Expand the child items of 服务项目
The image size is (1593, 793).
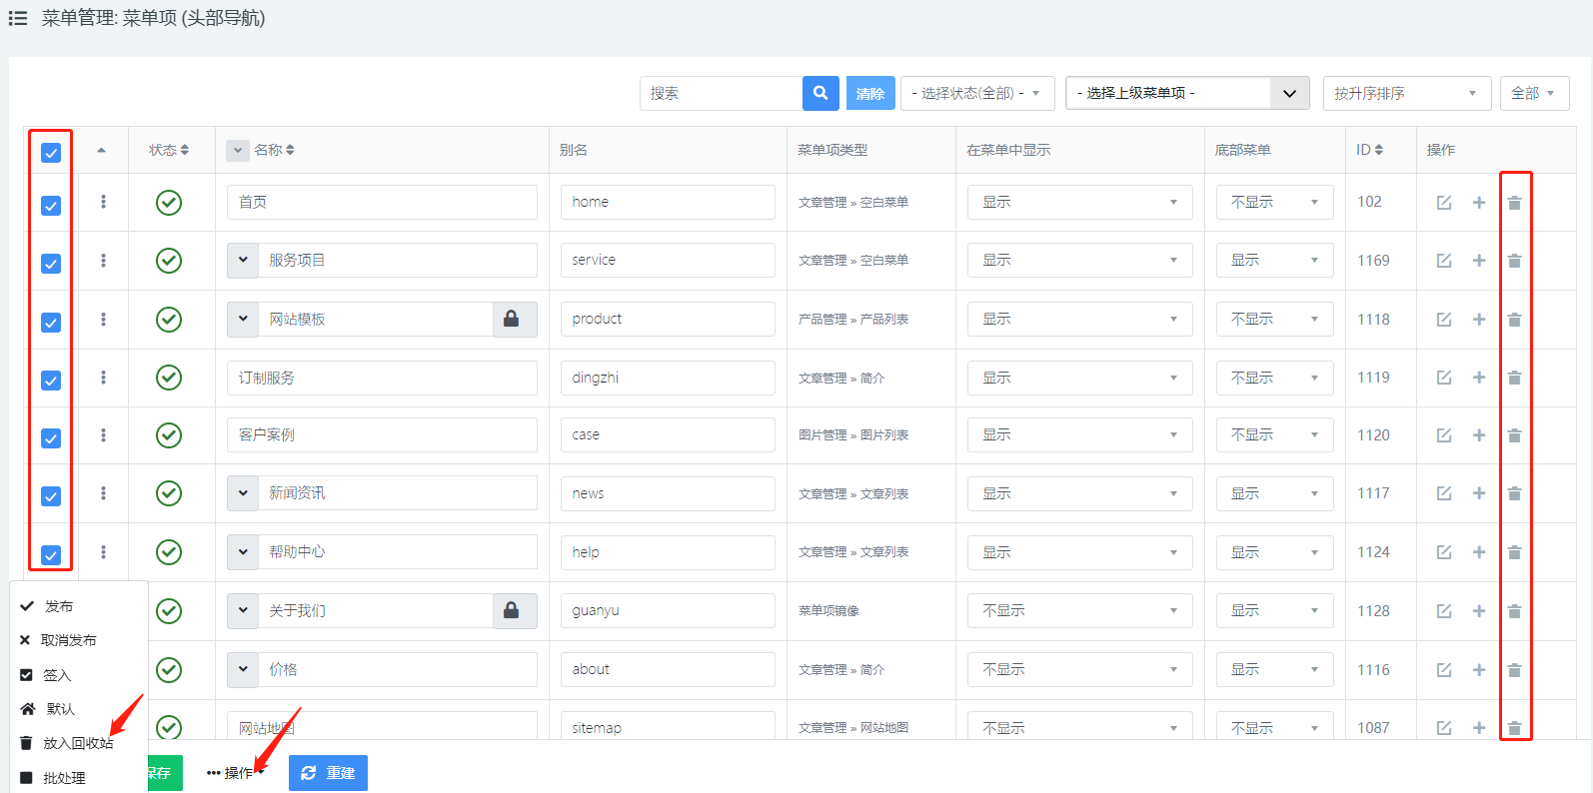[243, 261]
